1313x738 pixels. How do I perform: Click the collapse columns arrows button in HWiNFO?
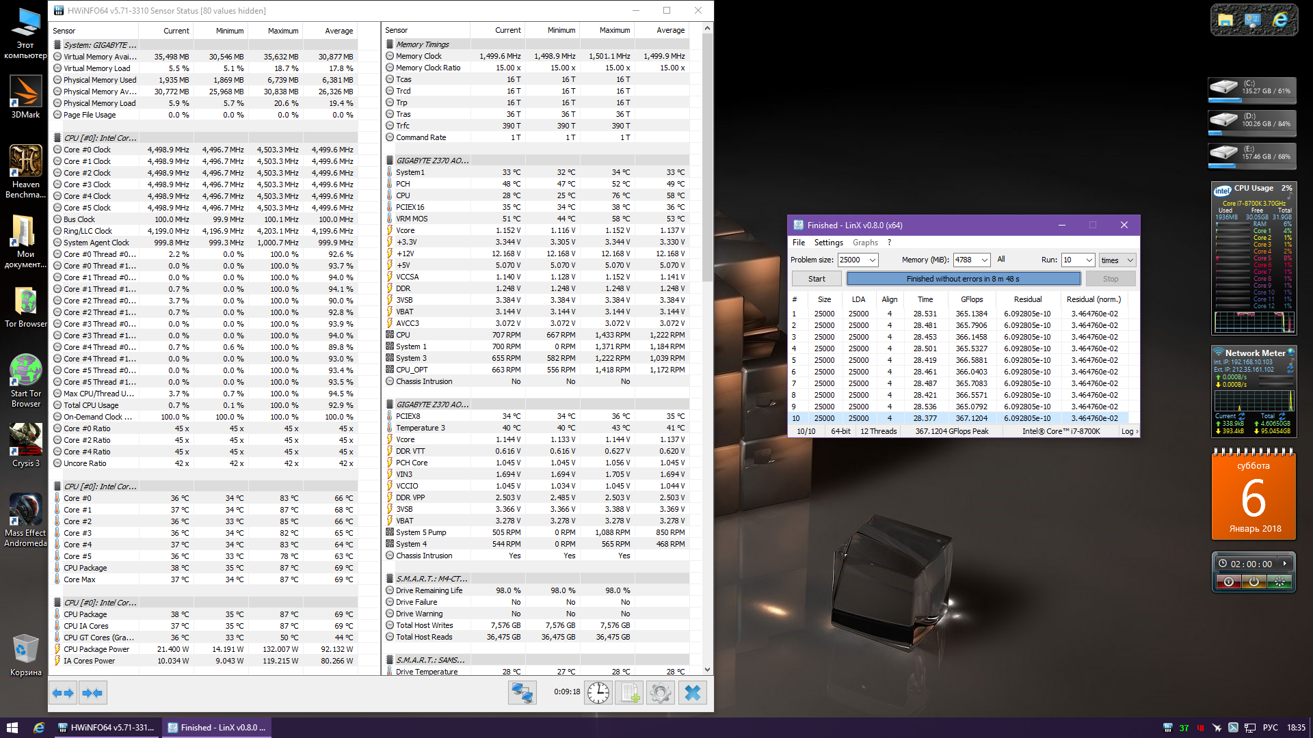(92, 693)
